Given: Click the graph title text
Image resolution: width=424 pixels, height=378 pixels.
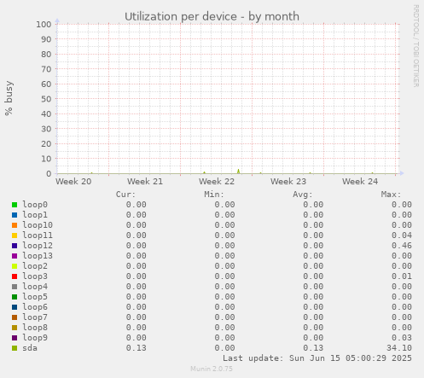Looking at the screenshot, I should (212, 16).
